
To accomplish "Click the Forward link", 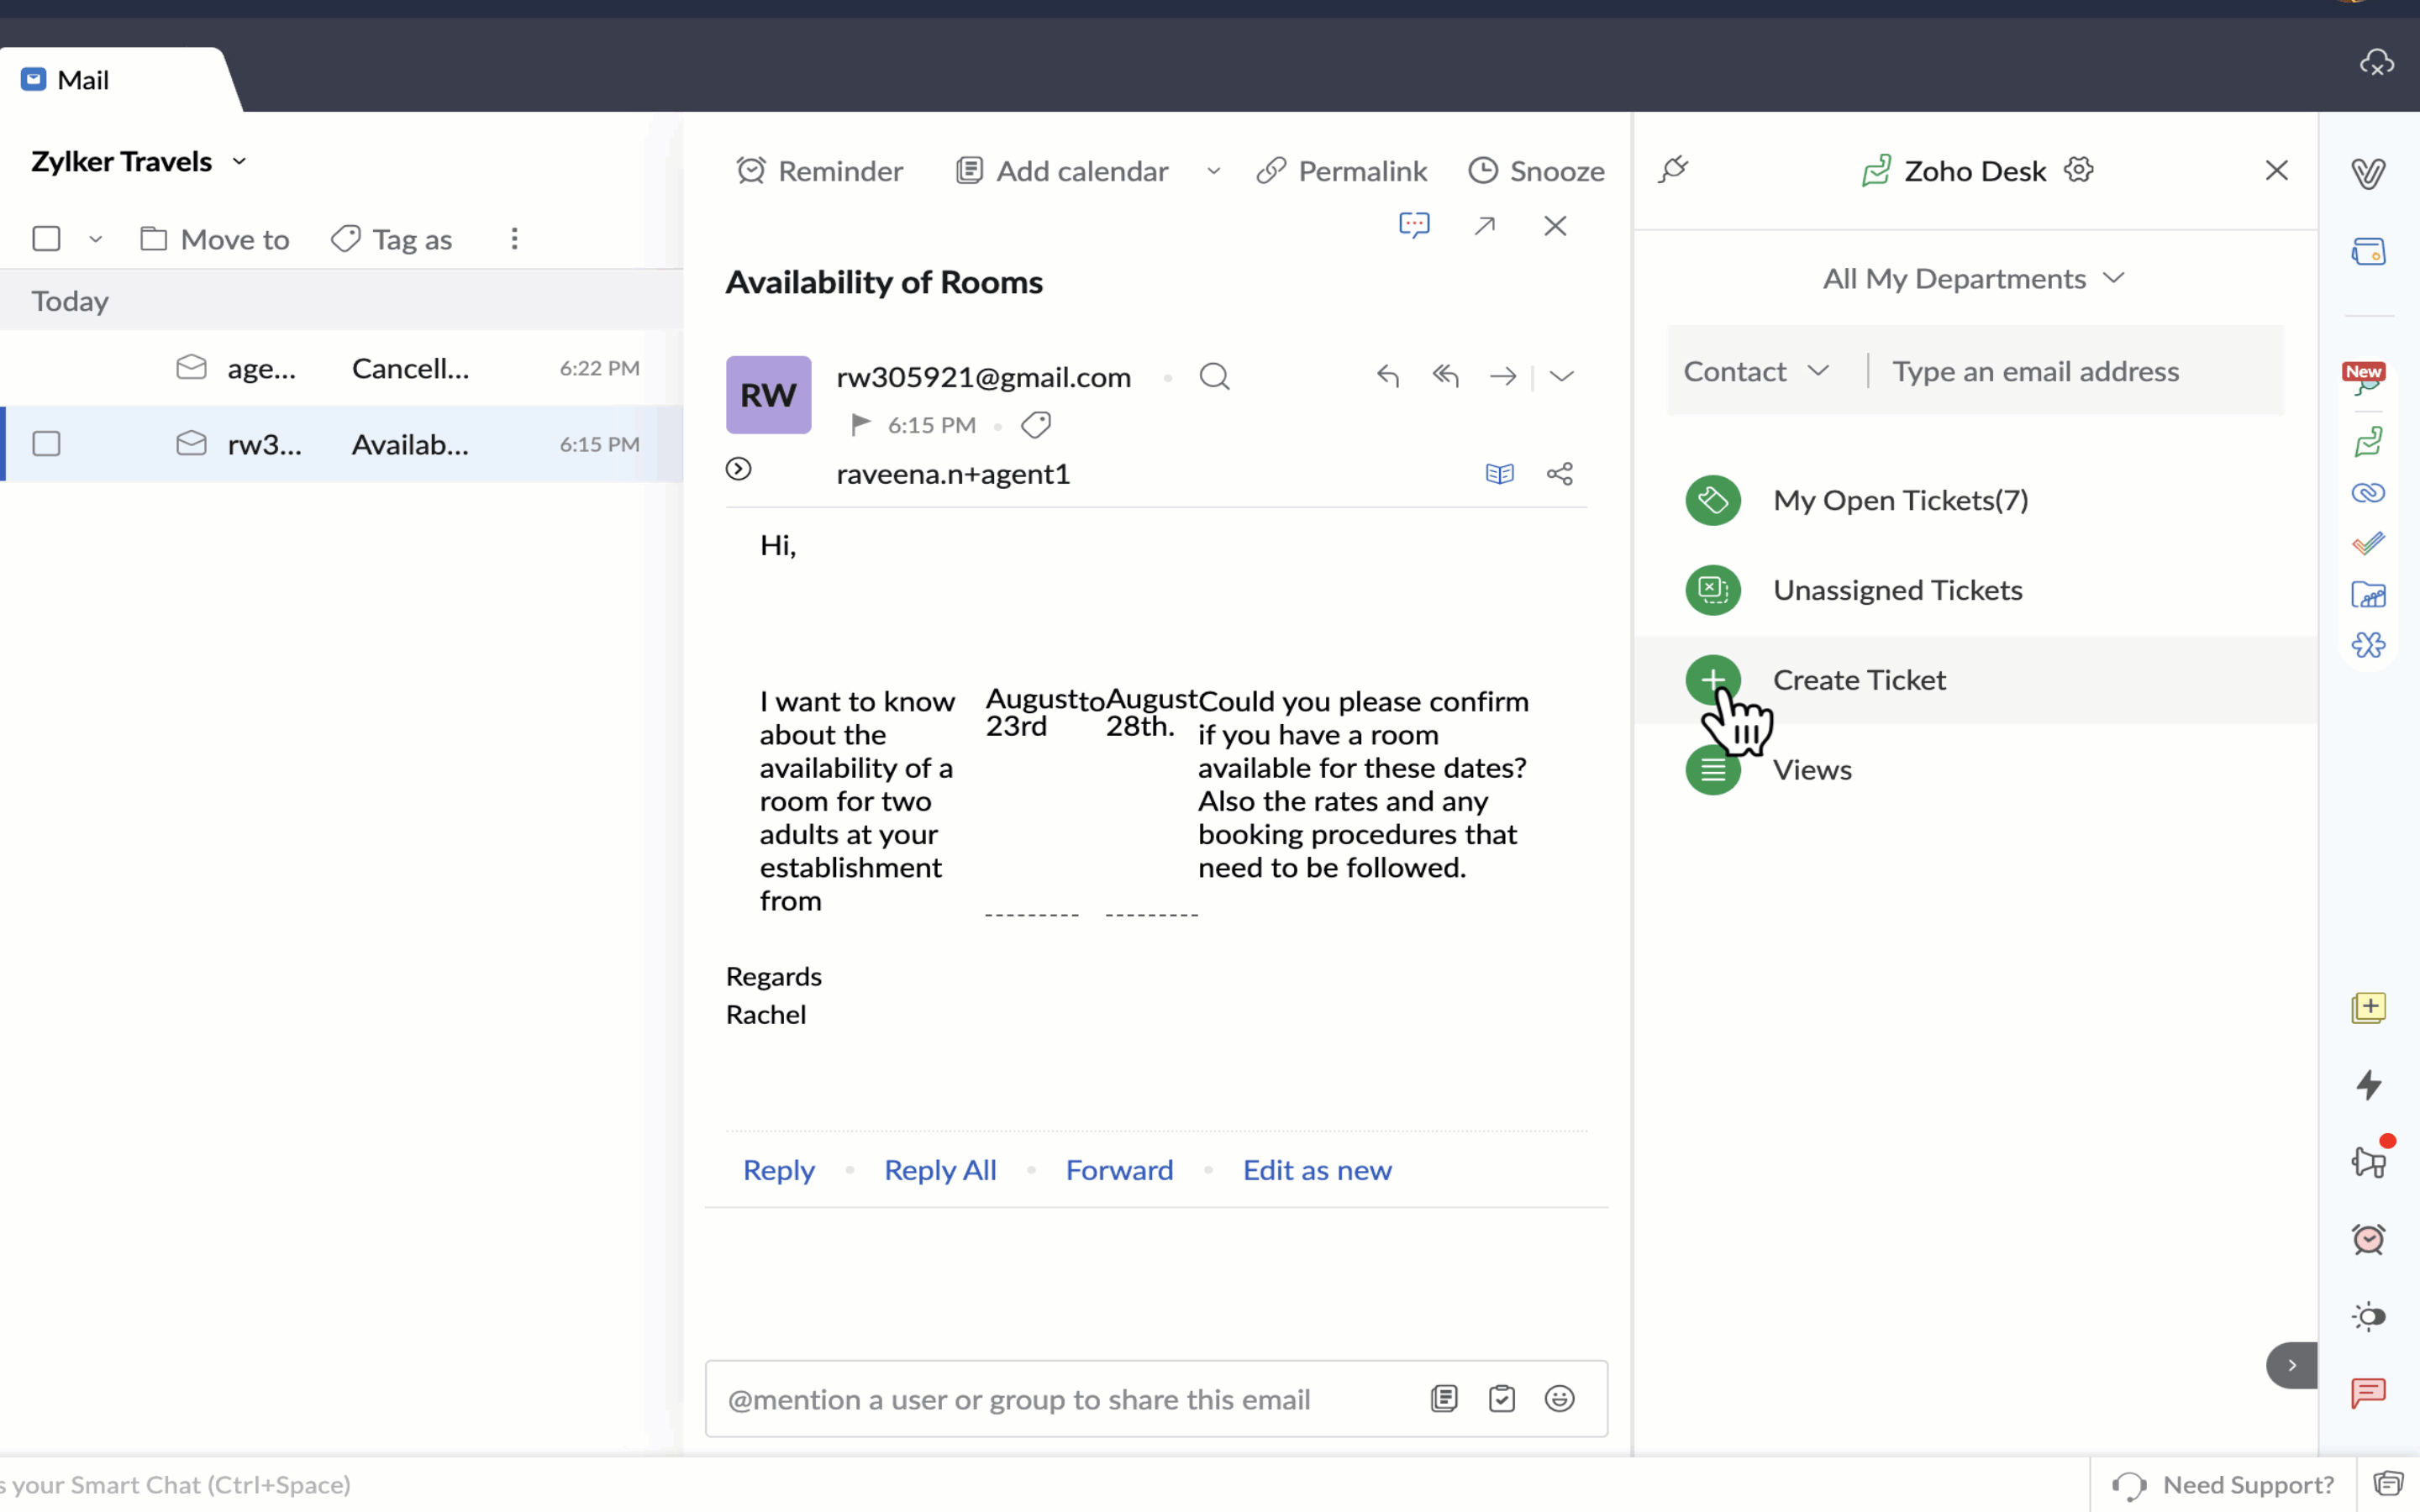I will [1119, 1170].
